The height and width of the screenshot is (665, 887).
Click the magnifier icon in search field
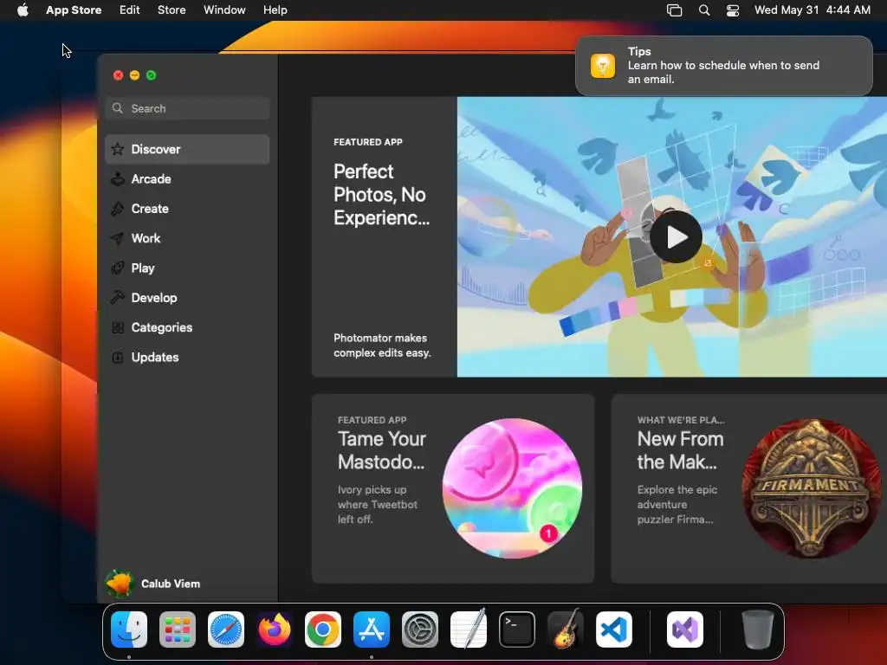tap(117, 108)
